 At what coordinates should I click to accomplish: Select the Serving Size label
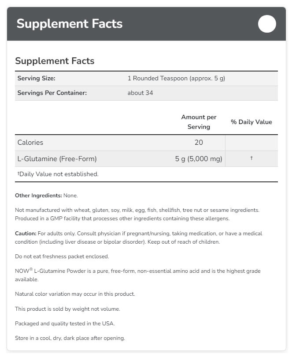[36, 79]
